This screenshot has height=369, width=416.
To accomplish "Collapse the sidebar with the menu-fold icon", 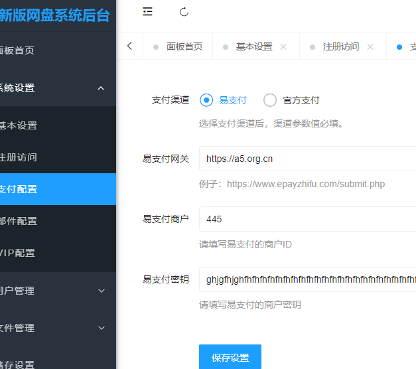I will tap(147, 12).
